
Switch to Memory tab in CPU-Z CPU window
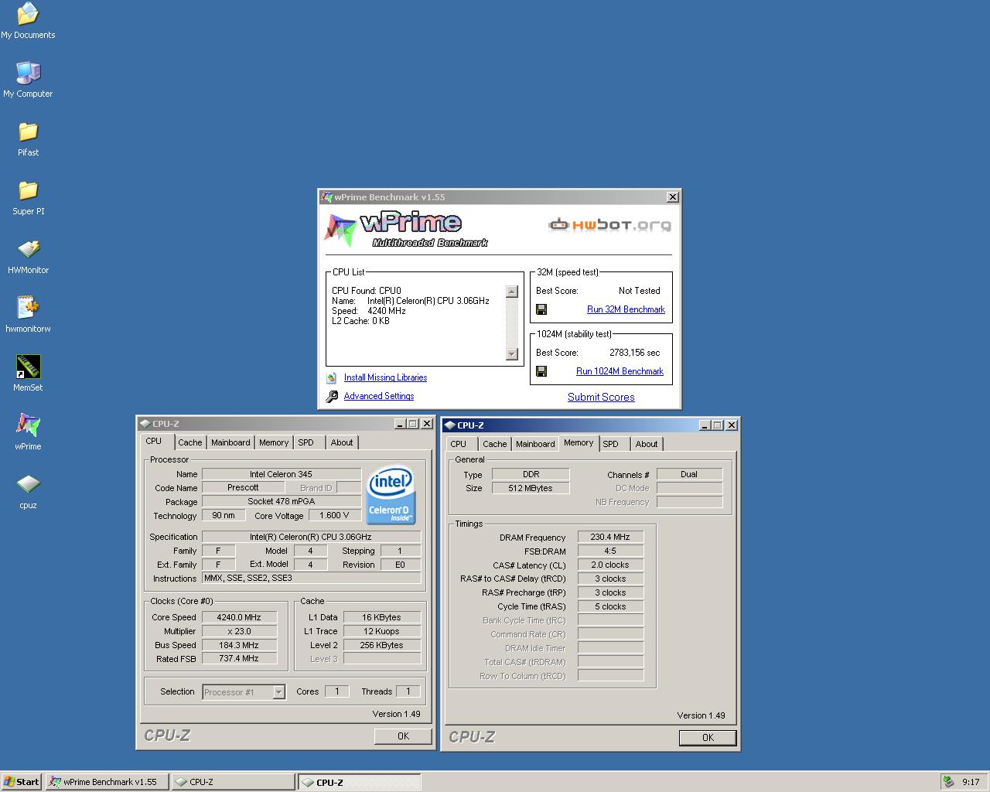tap(274, 442)
